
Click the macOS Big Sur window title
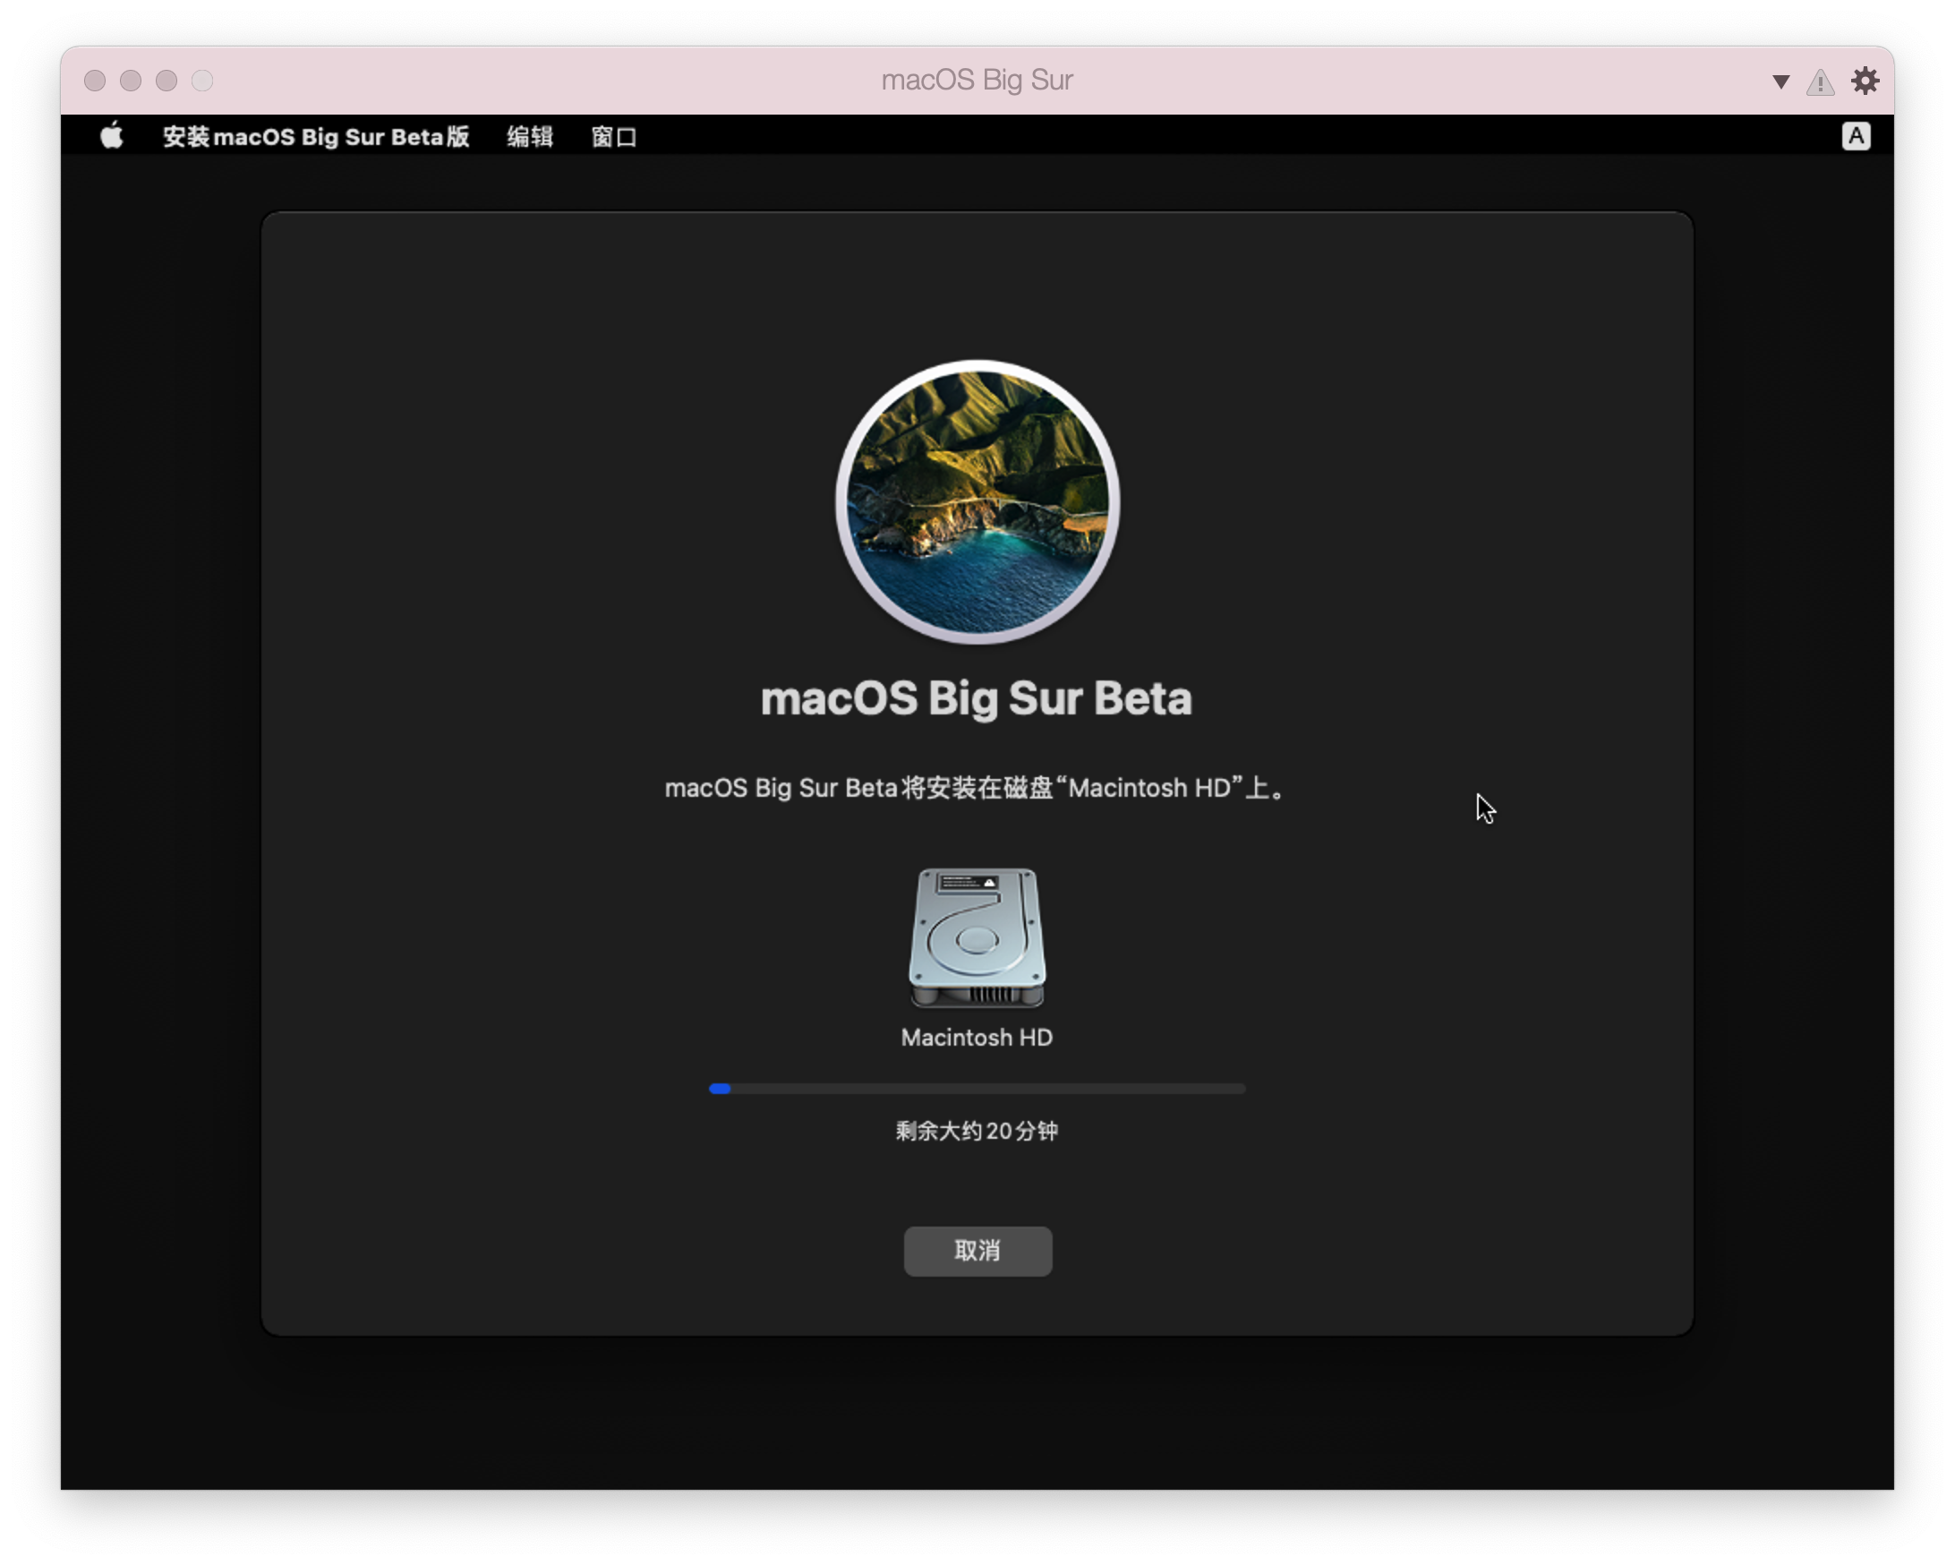tap(977, 80)
